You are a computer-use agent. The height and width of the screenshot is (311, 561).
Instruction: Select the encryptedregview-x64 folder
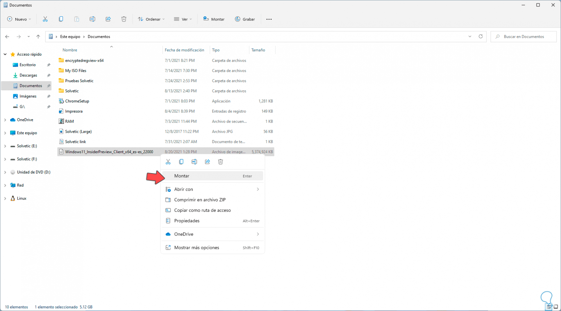tap(84, 60)
